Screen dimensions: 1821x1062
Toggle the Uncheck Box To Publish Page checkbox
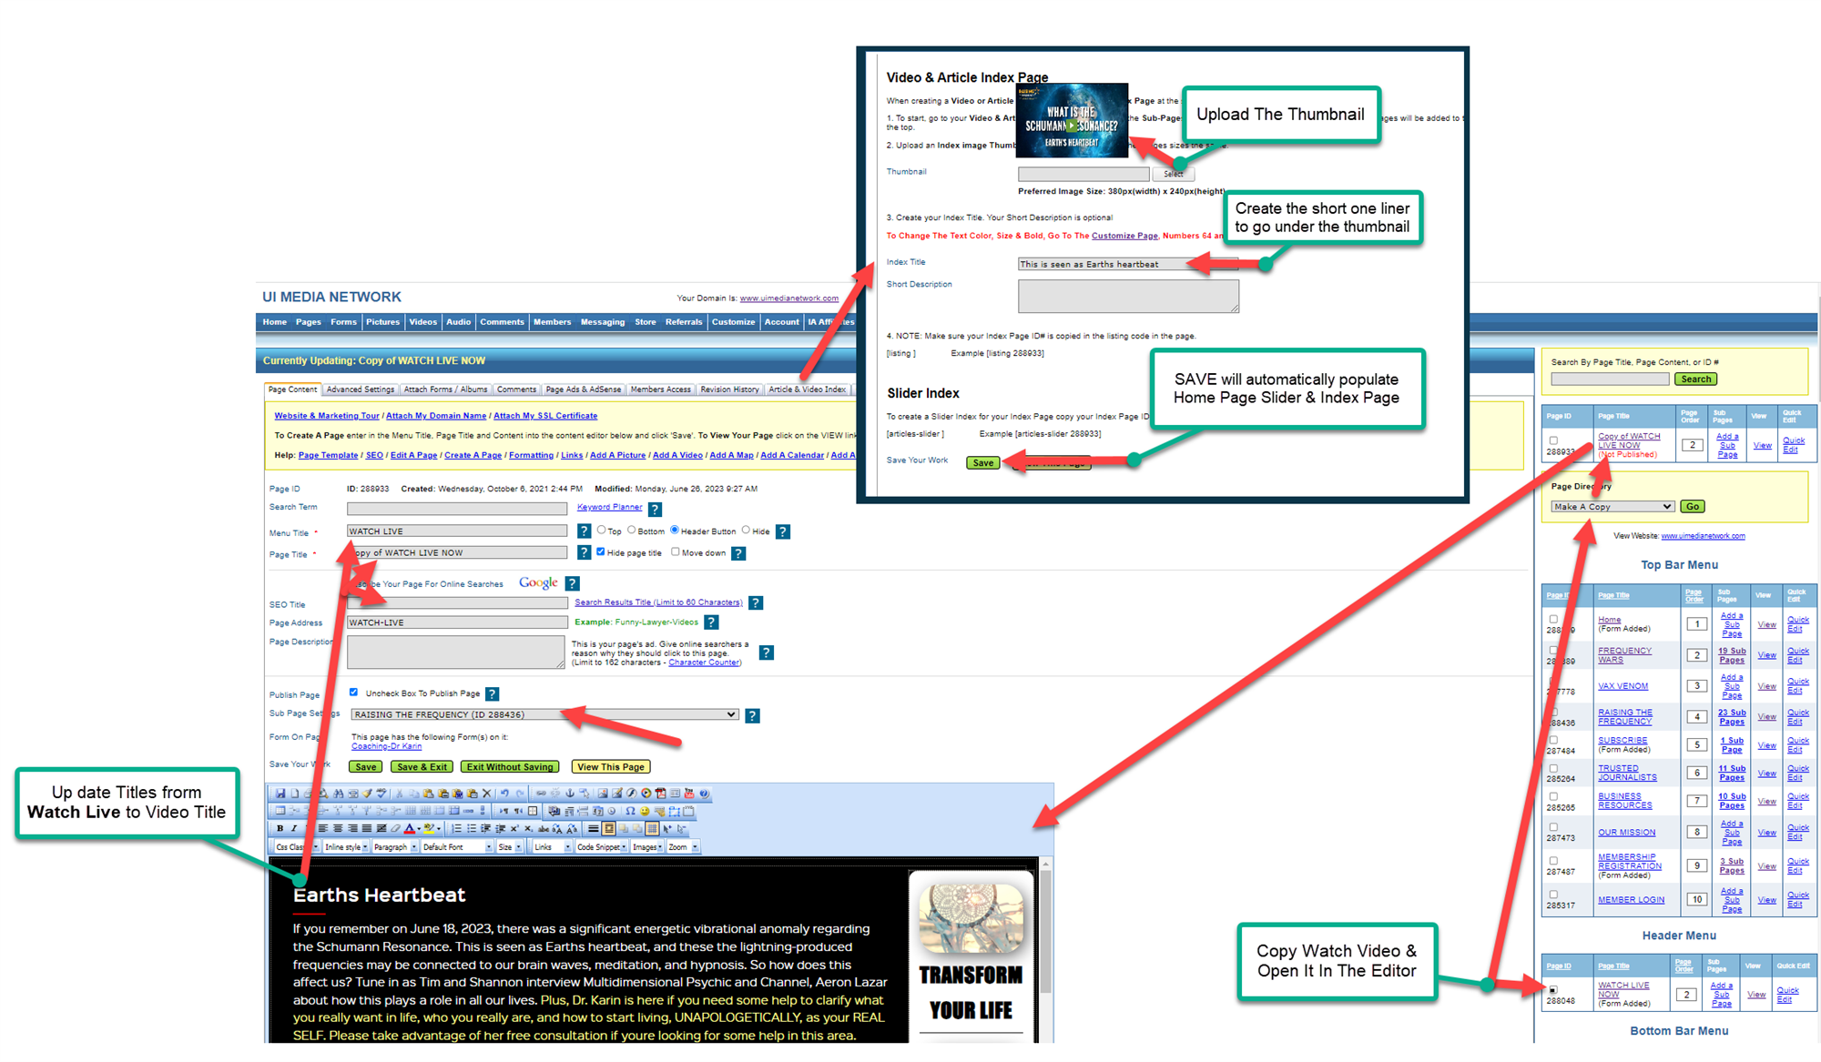353,693
